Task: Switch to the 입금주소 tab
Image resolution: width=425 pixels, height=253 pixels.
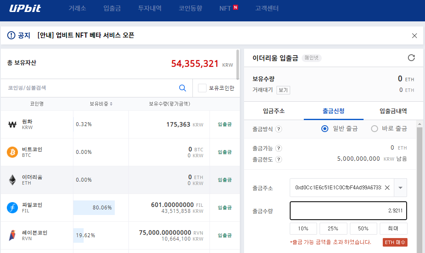Action: (x=274, y=111)
